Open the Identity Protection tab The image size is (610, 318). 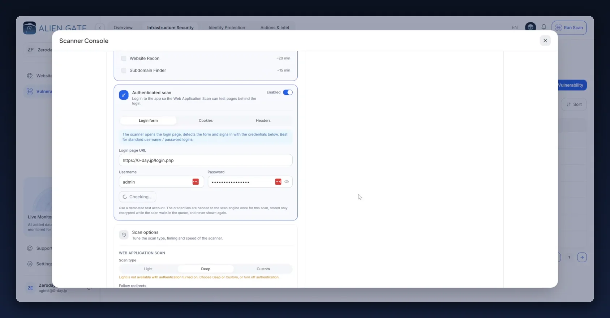pyautogui.click(x=227, y=27)
